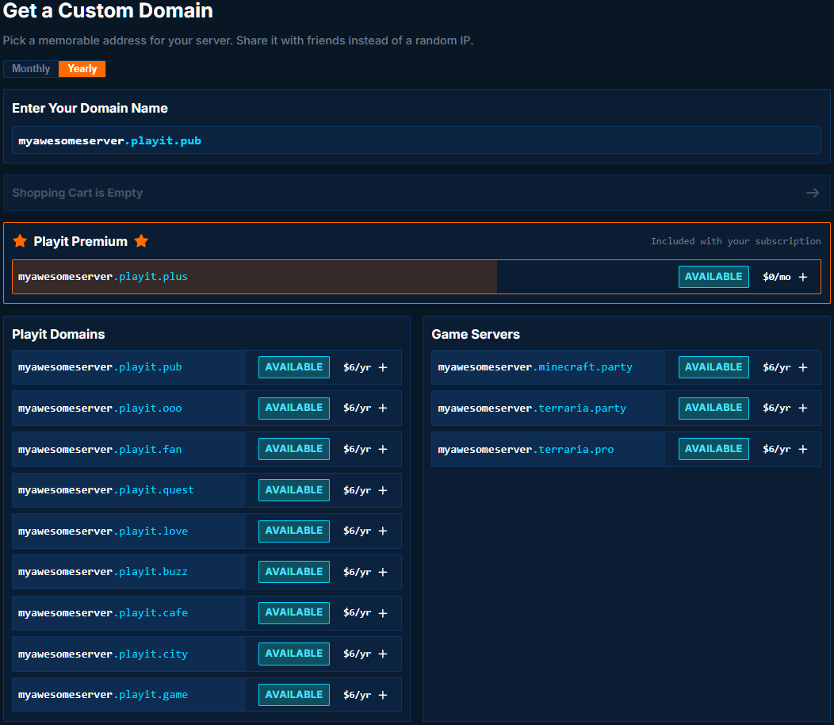Select myawesomeserver.playit.plus domain text
The image size is (834, 725).
click(102, 277)
